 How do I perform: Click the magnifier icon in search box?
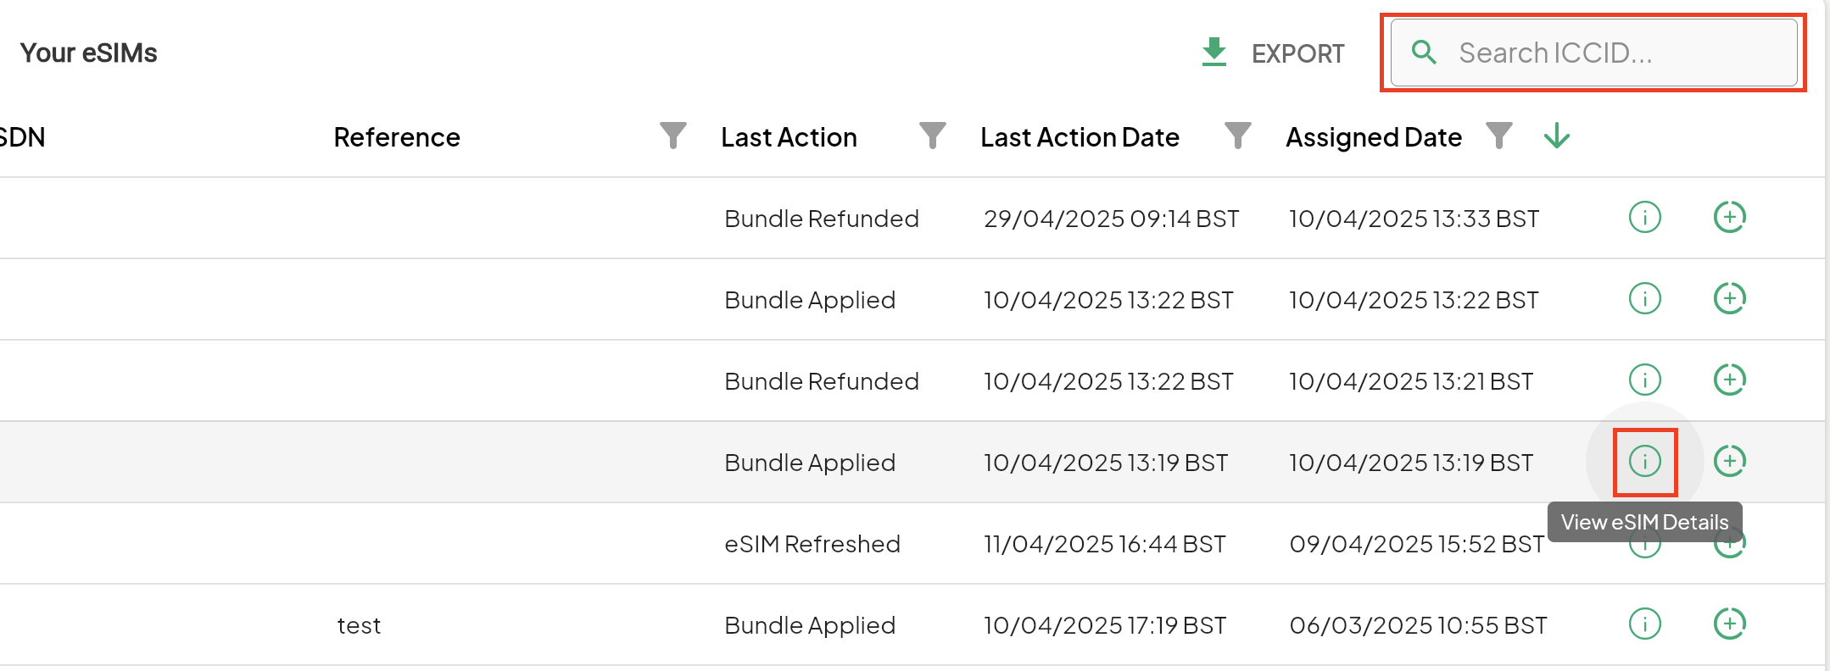1424,53
